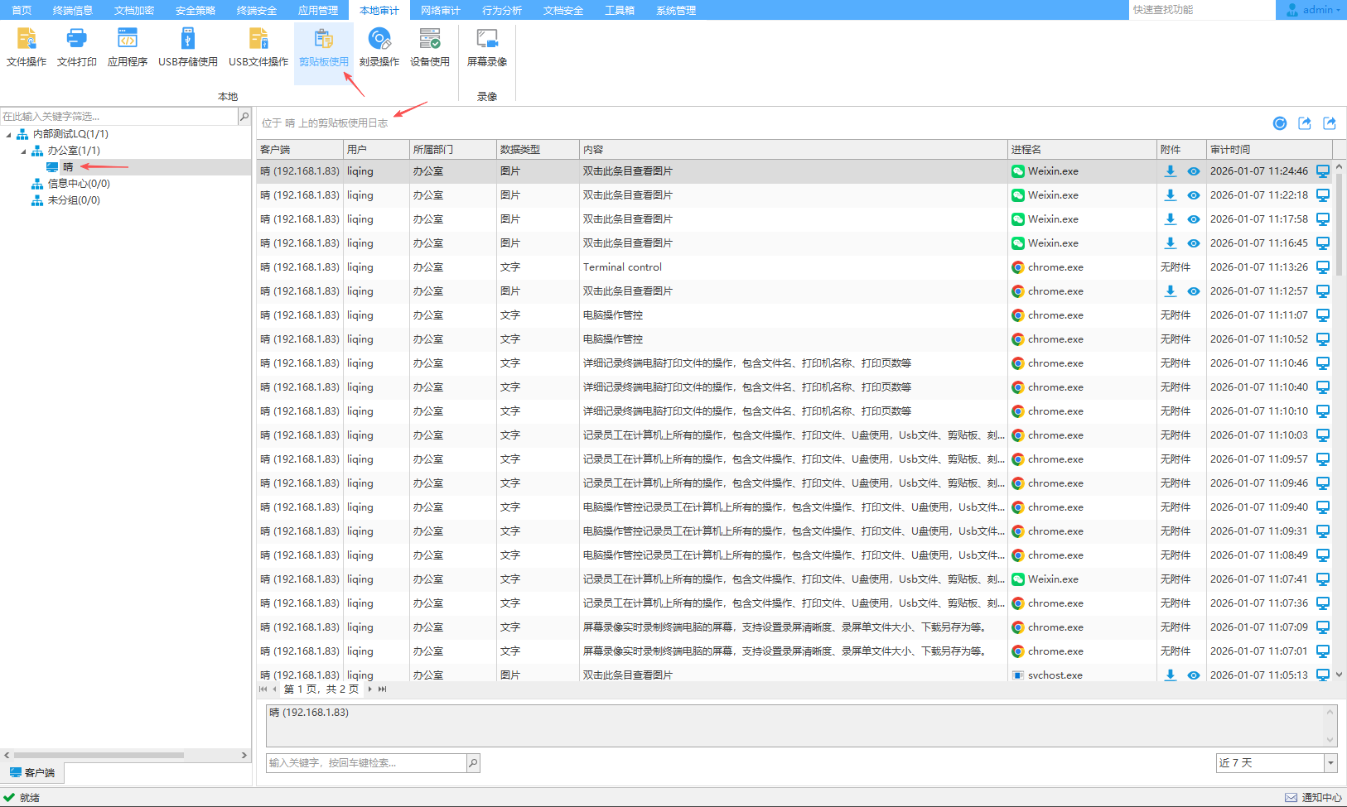Open the 屏幕录像 screen recording tool
1347x807 pixels.
[487, 46]
